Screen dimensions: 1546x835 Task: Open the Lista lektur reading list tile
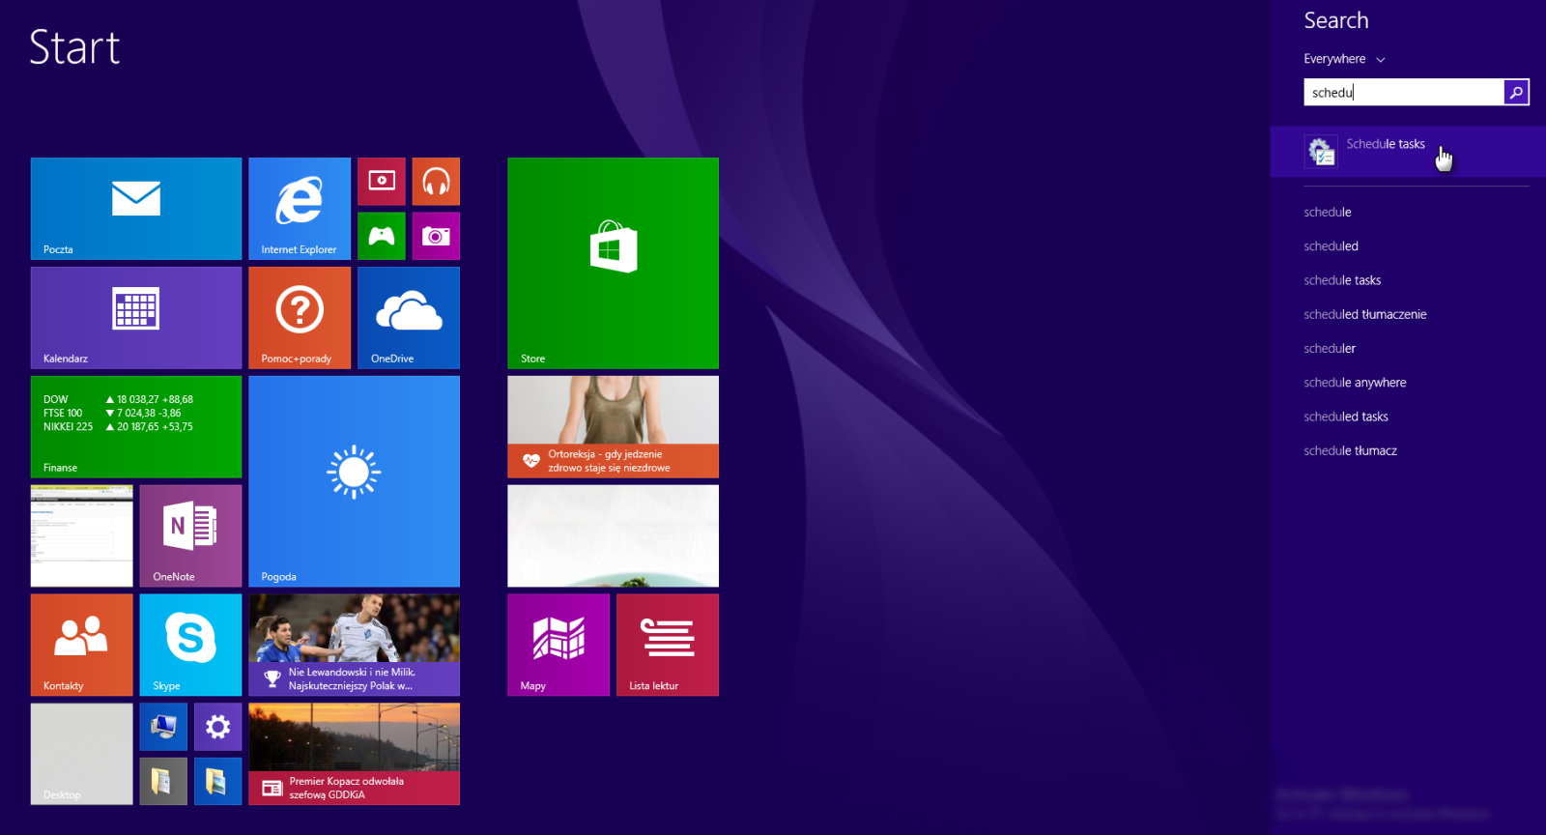[668, 646]
